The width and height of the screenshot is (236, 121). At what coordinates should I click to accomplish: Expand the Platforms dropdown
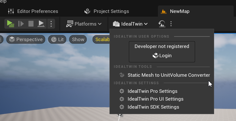pos(84,24)
